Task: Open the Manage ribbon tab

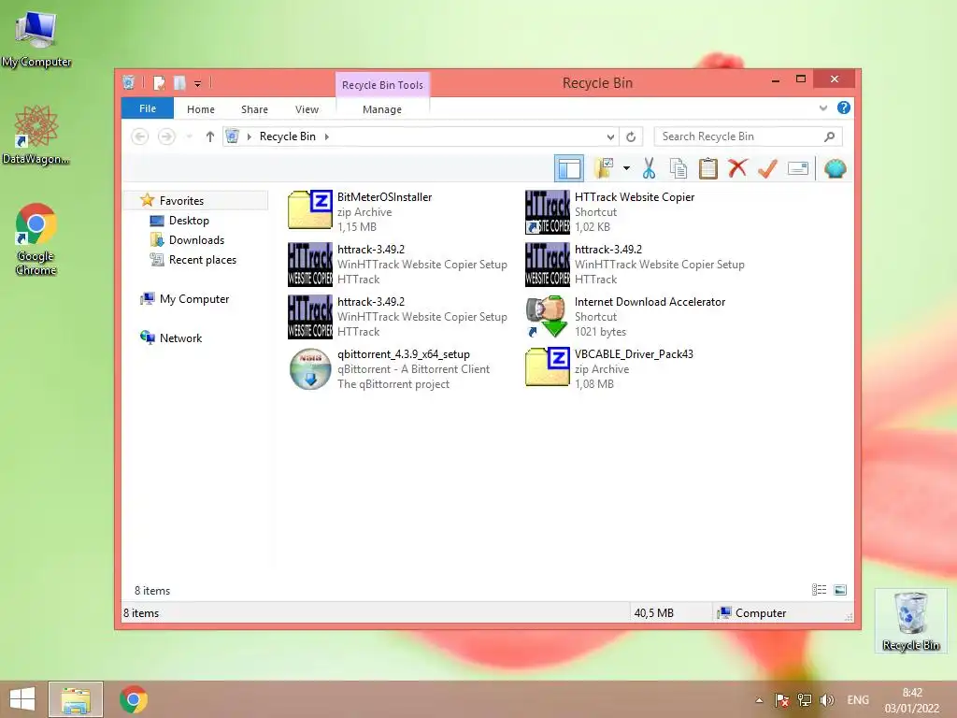Action: [382, 109]
